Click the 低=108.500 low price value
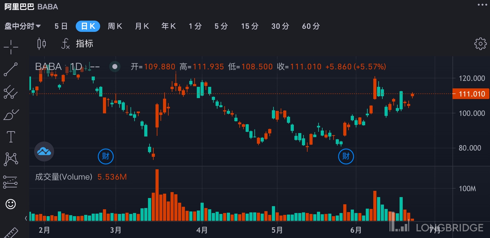490x238 pixels. (250, 67)
